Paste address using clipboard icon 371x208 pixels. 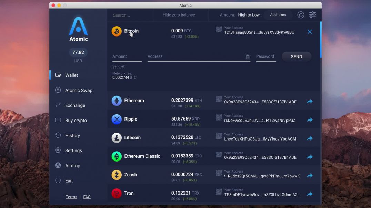[247, 56]
